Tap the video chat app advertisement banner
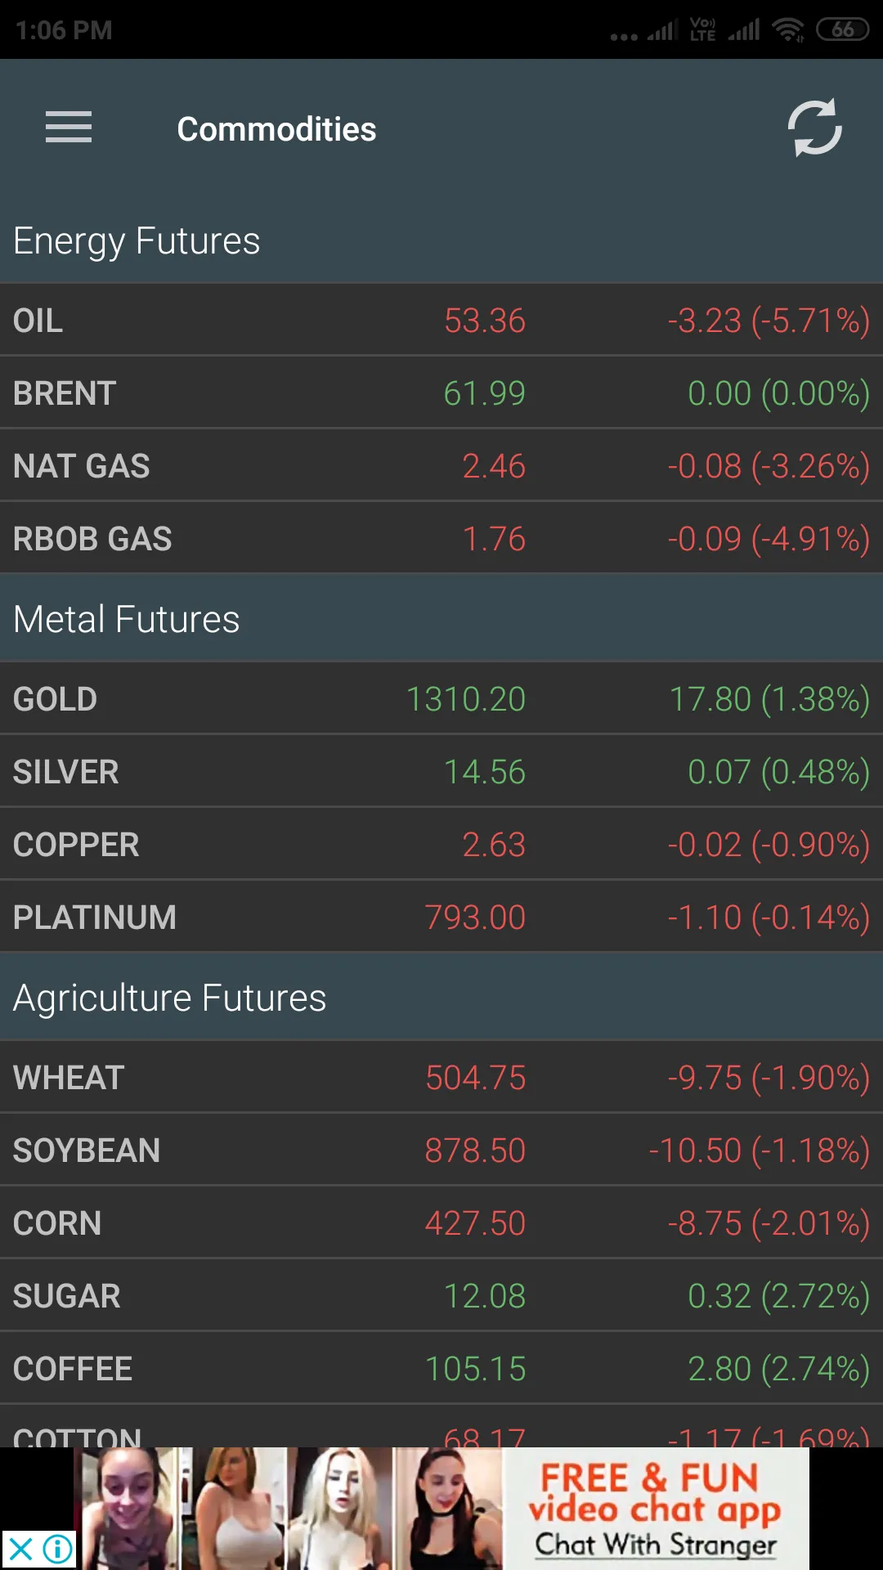883x1570 pixels. [x=441, y=1509]
